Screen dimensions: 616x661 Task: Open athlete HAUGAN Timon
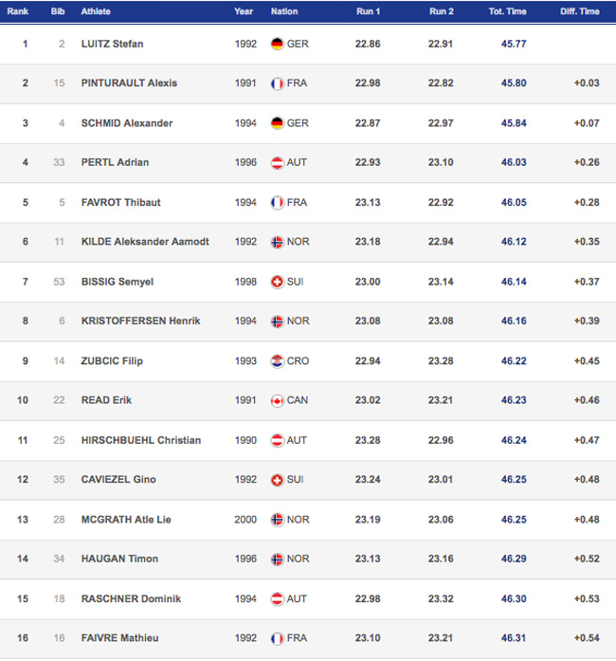click(119, 559)
